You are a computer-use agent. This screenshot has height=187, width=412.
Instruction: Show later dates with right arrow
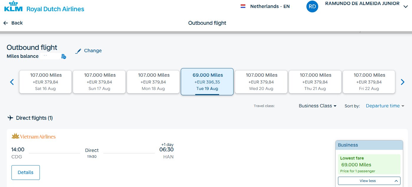coord(403,82)
